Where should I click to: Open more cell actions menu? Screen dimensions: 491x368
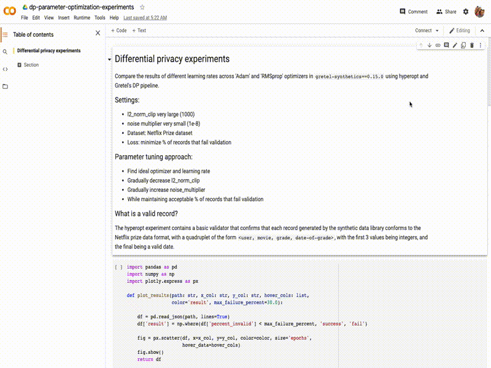[481, 45]
